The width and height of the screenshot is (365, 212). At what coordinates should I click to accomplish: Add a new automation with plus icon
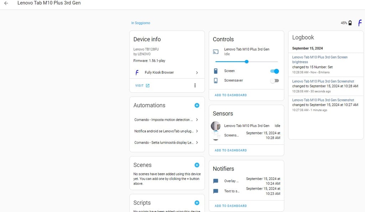pos(197,105)
